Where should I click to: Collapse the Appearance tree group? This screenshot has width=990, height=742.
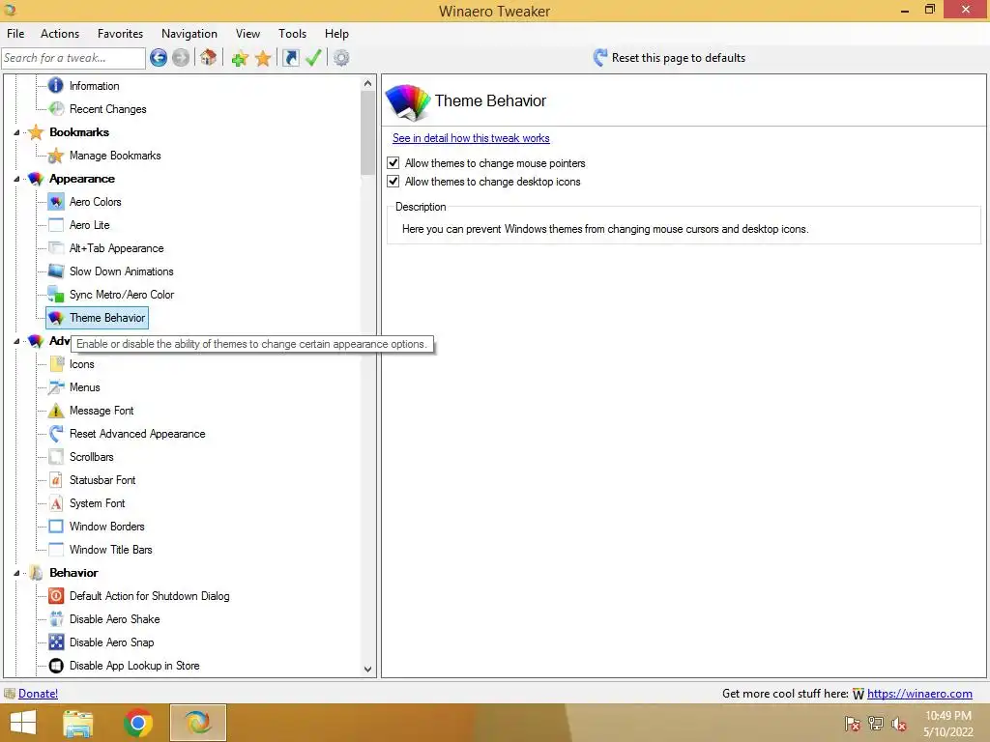(17, 179)
